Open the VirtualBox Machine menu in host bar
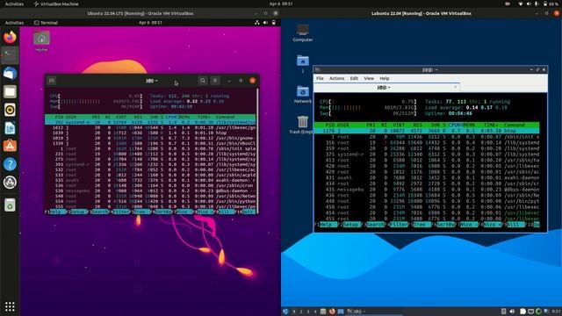This screenshot has height=316, width=562. tap(56, 4)
